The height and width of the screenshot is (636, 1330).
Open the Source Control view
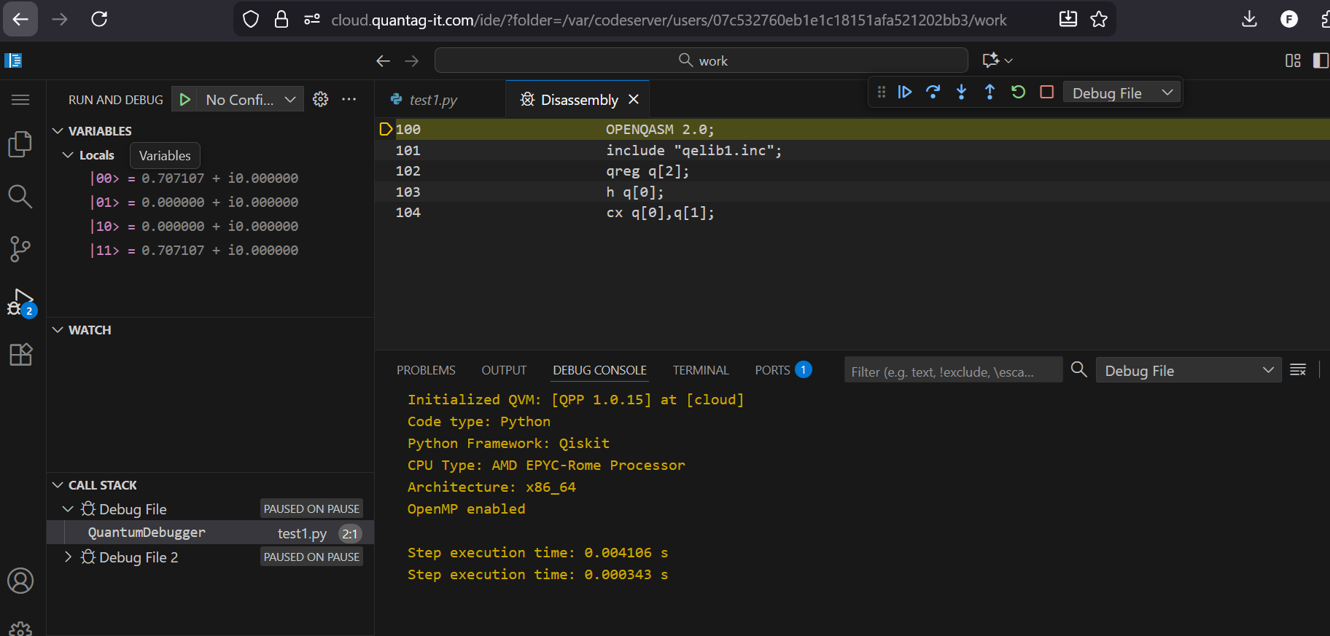(x=20, y=249)
